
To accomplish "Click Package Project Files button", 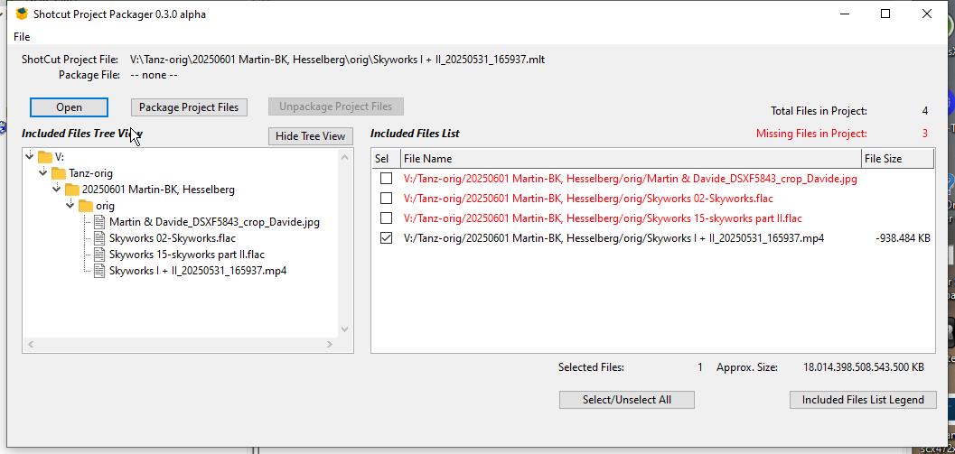I will point(189,107).
